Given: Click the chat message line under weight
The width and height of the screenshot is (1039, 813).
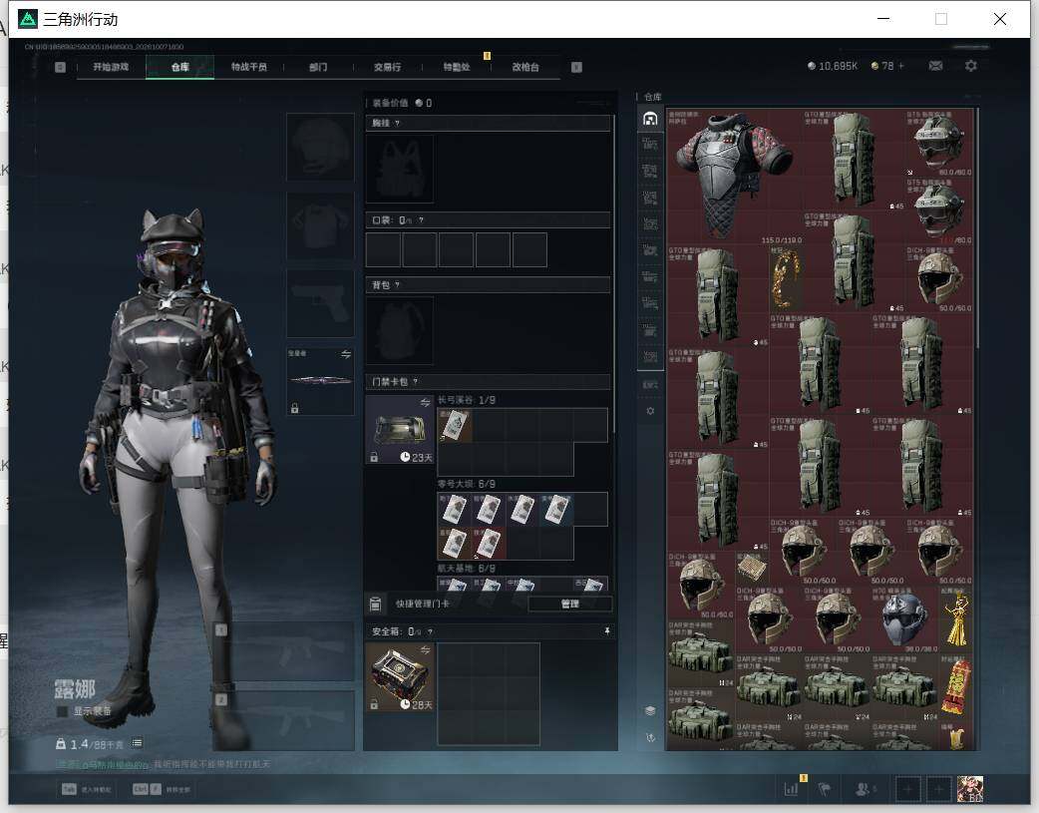Looking at the screenshot, I should [163, 764].
